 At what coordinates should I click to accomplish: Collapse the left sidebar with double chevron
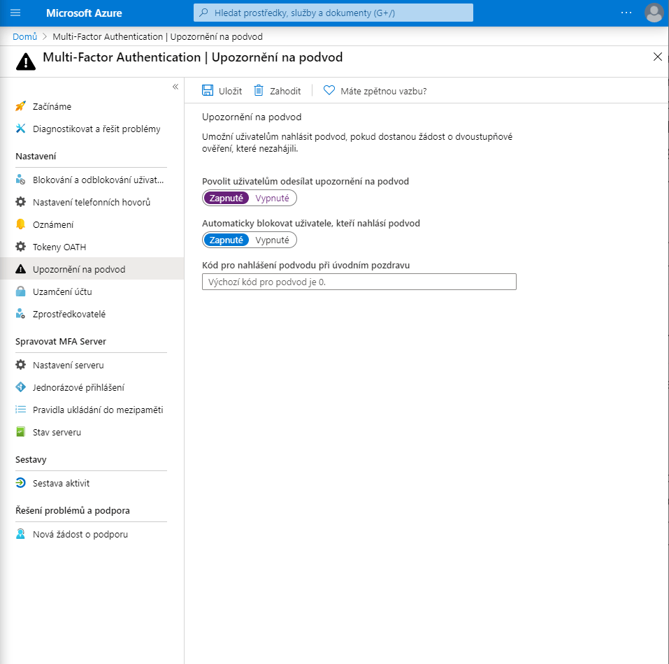click(x=175, y=87)
